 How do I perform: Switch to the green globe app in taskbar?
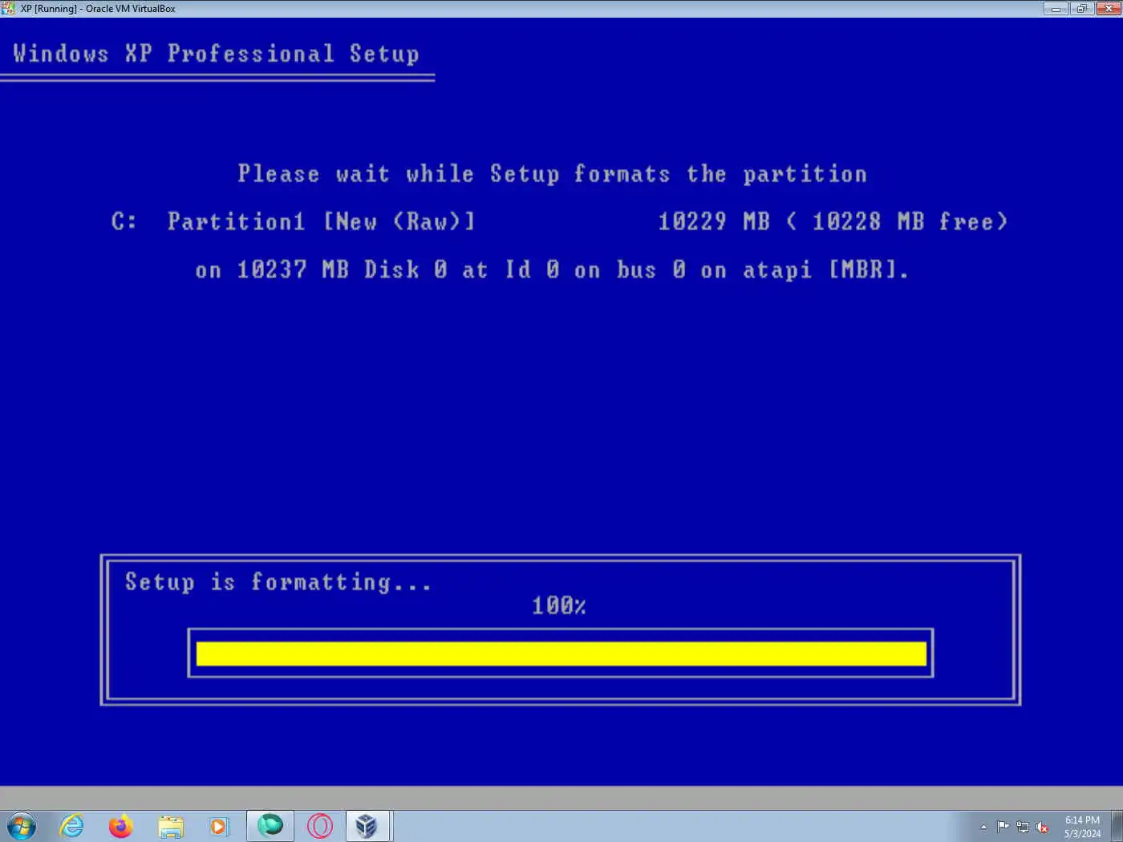click(x=270, y=826)
